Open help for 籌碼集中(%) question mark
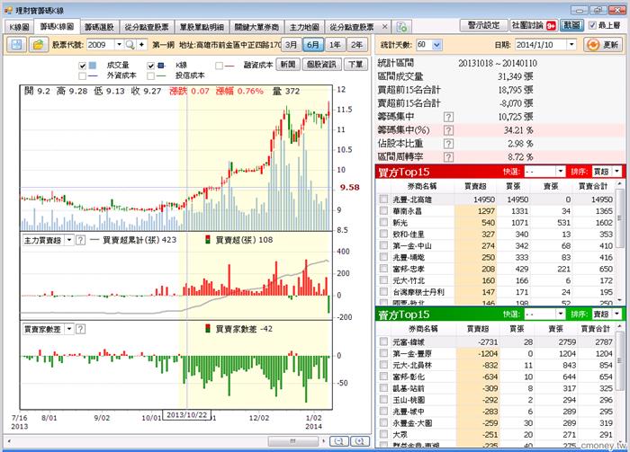The image size is (630, 452). (x=447, y=130)
